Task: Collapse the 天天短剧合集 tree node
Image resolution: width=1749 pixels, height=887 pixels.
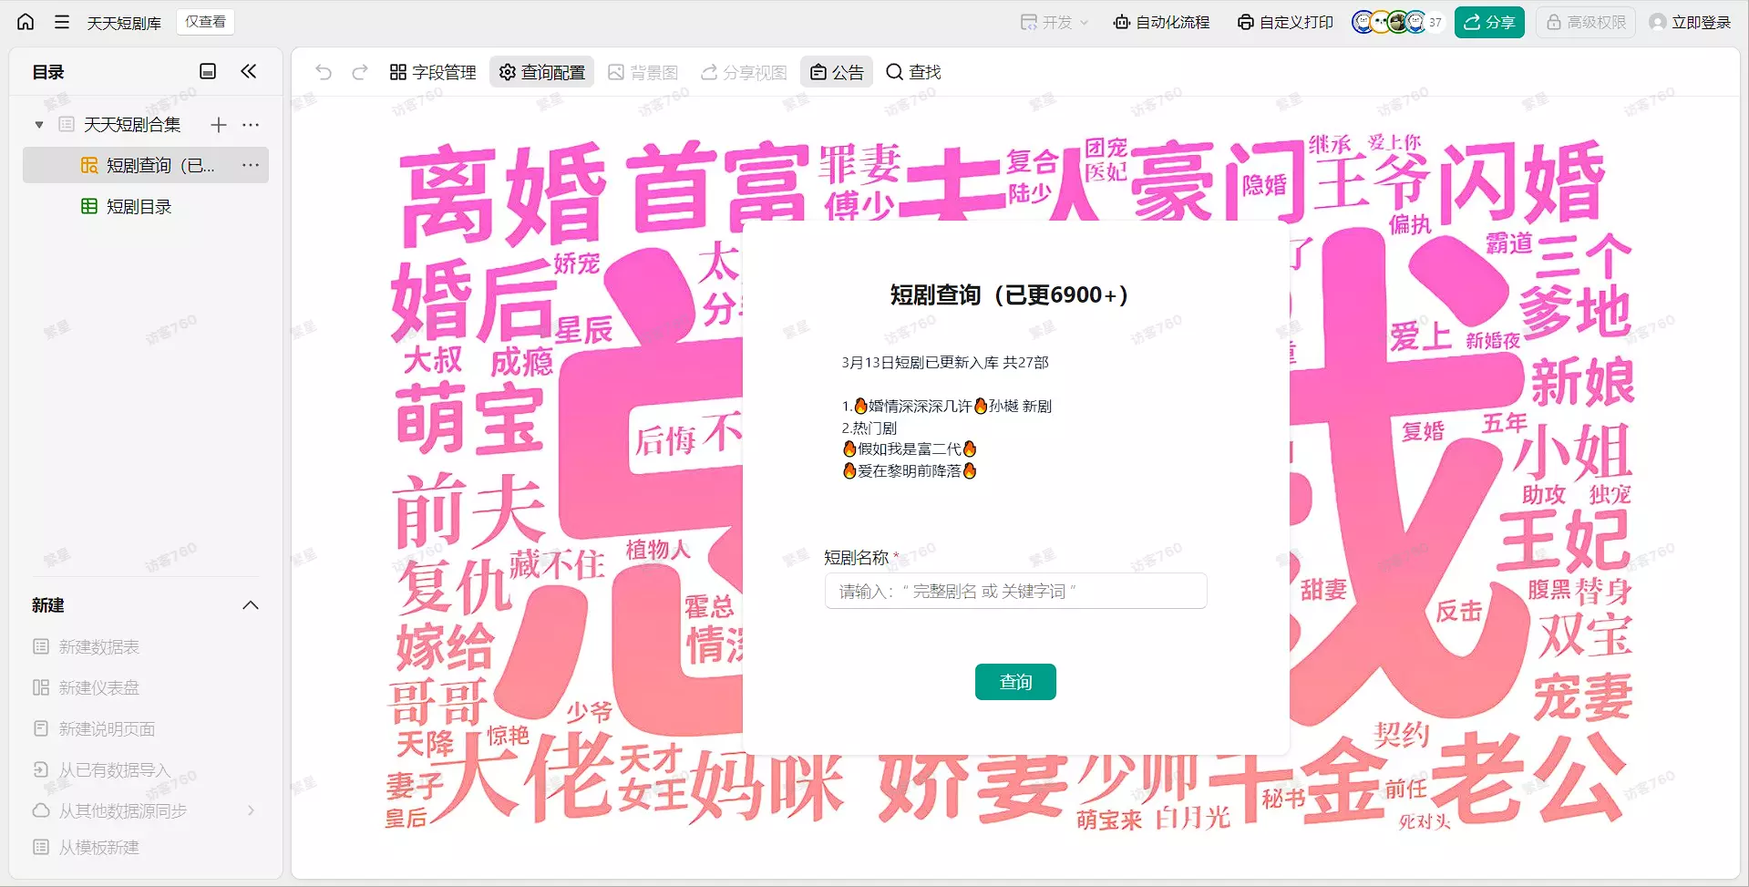Action: (x=39, y=125)
